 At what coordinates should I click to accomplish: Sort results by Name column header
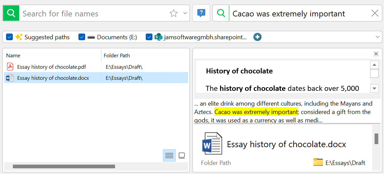pyautogui.click(x=13, y=56)
